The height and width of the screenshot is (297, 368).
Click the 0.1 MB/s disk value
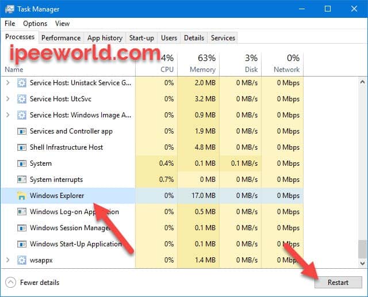point(244,163)
